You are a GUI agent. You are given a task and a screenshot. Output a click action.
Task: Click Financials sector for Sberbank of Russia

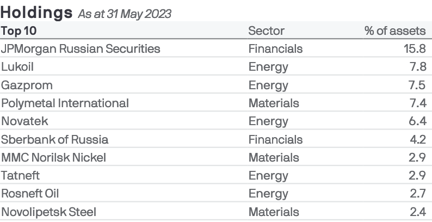275,140
